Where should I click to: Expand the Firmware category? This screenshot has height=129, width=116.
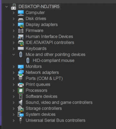point(13,31)
